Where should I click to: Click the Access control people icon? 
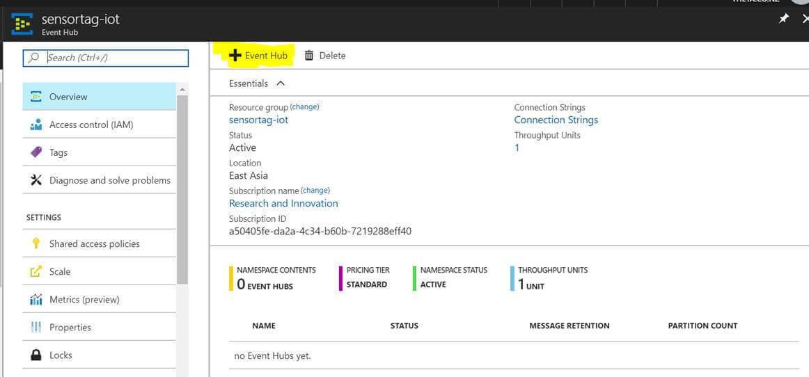36,125
